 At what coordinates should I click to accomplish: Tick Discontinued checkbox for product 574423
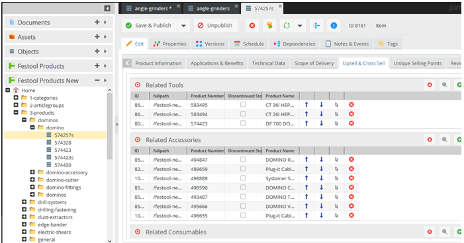pyautogui.click(x=243, y=123)
